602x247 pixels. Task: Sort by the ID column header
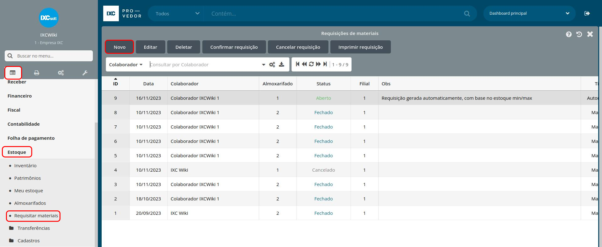tap(115, 83)
